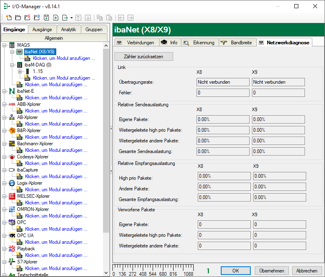Select the ibaM-DAQ (0) module icon
This screenshot has width=325, height=277.
pos(20,65)
